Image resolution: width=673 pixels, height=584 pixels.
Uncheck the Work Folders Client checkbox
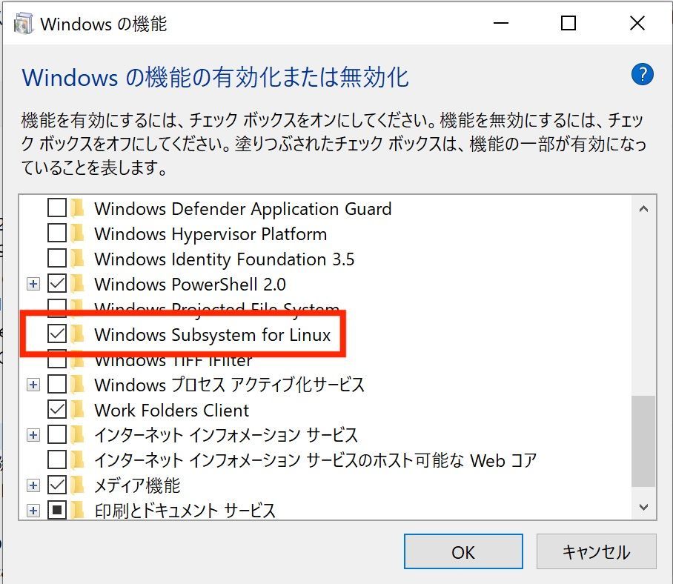[x=56, y=410]
